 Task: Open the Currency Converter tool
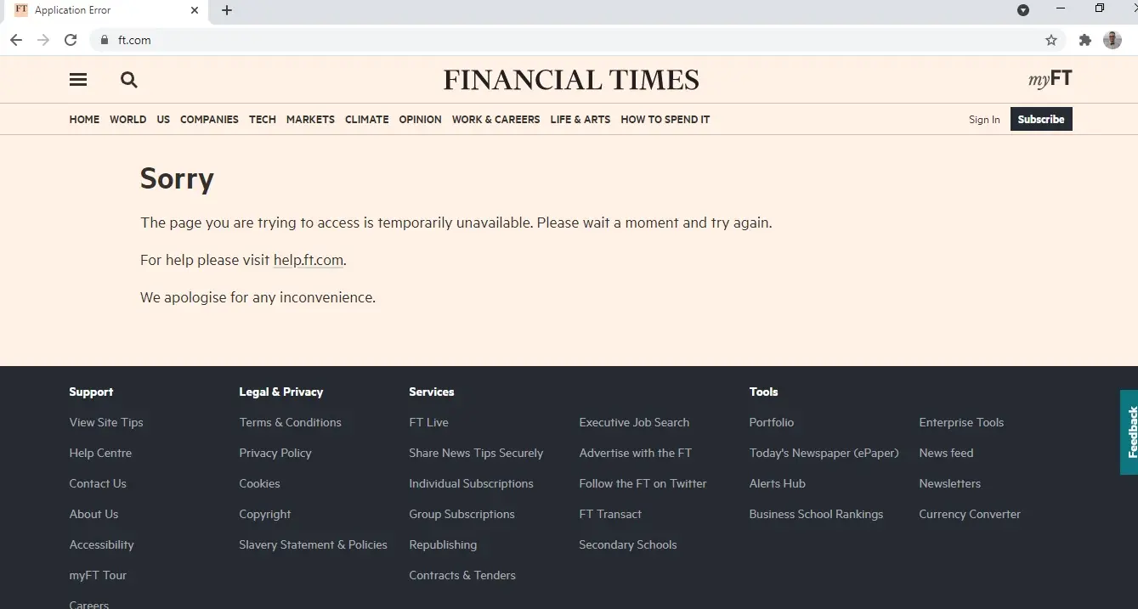click(970, 514)
